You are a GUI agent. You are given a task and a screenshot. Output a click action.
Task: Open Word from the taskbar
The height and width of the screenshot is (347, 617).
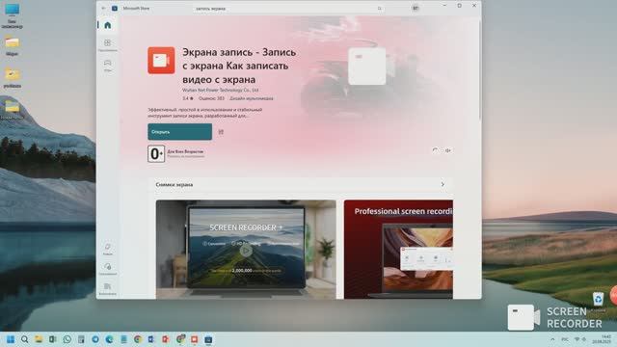coord(151,339)
